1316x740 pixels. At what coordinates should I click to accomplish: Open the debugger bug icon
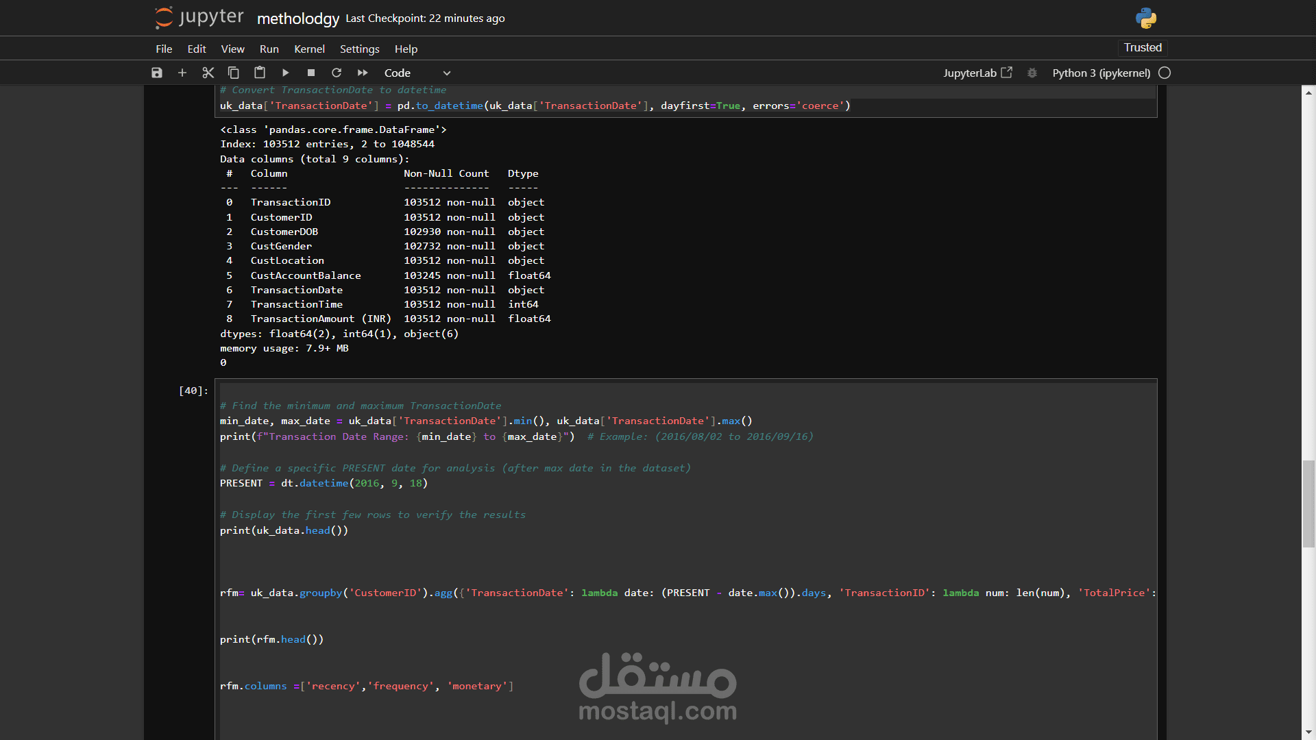pos(1032,73)
